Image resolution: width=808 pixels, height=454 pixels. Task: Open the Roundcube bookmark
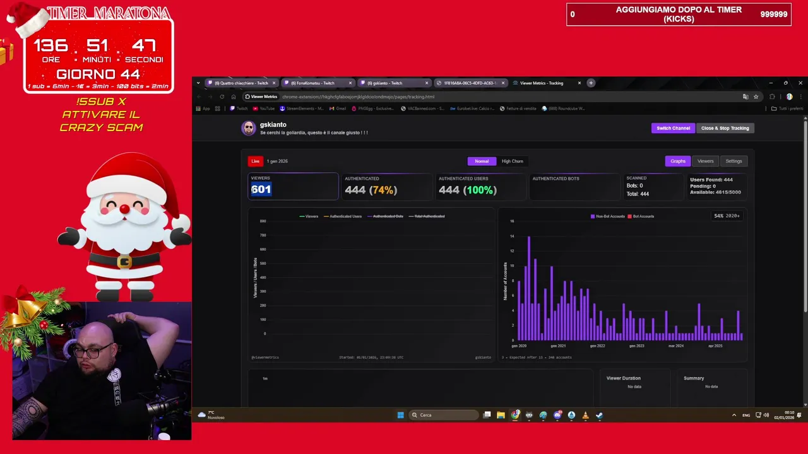[564, 108]
